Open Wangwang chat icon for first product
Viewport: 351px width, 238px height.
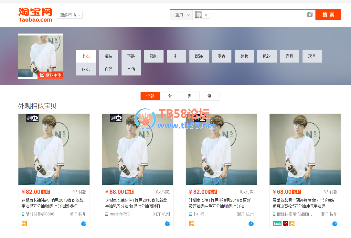(83, 223)
